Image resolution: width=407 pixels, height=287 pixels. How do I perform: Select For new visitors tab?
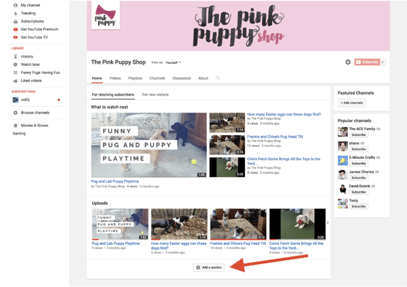[155, 94]
